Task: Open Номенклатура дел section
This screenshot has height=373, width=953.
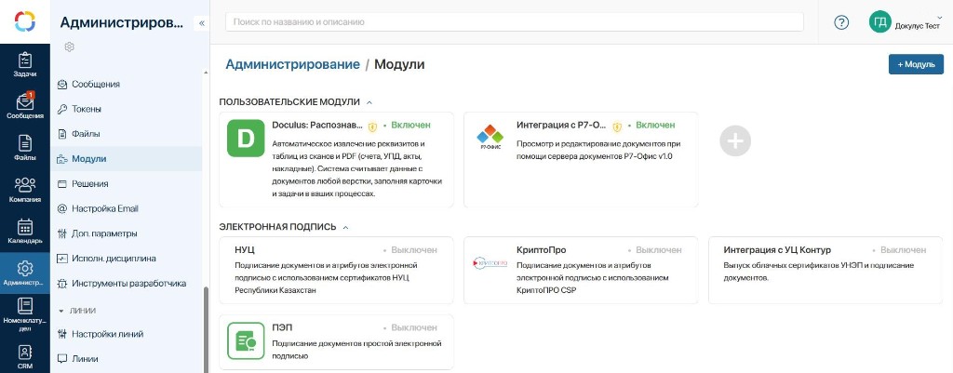Action: tap(25, 314)
